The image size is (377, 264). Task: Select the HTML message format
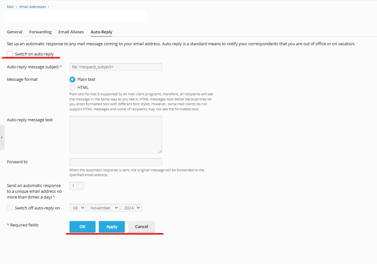(72, 88)
